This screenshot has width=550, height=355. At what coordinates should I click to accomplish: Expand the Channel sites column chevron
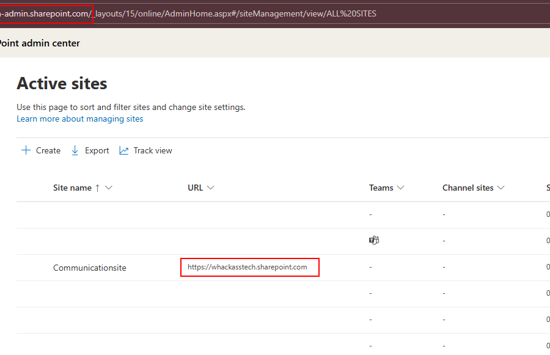click(501, 188)
